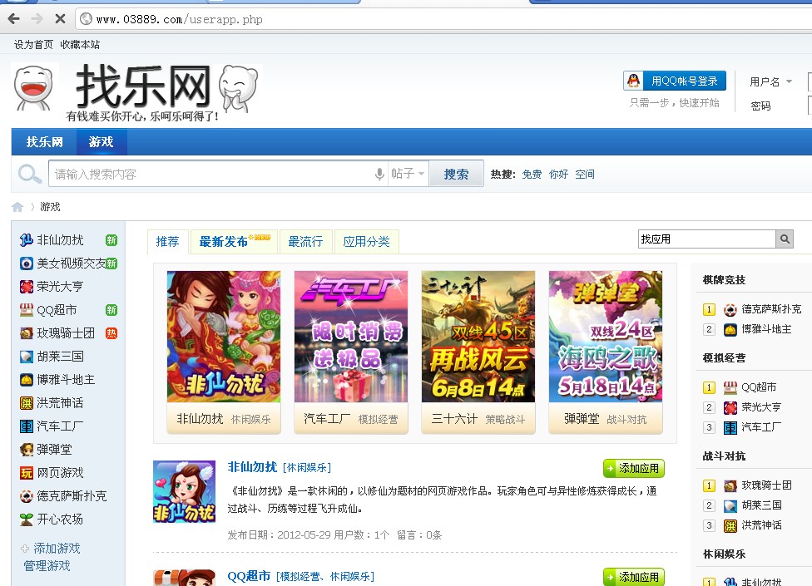Select the 游戏 navigation tab
Viewport: 812px width, 586px height.
click(101, 141)
